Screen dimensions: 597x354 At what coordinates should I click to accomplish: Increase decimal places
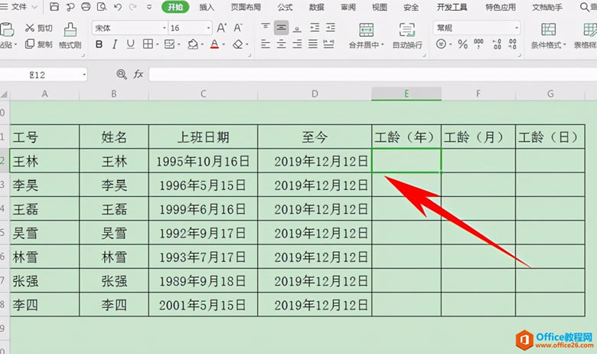coord(497,44)
